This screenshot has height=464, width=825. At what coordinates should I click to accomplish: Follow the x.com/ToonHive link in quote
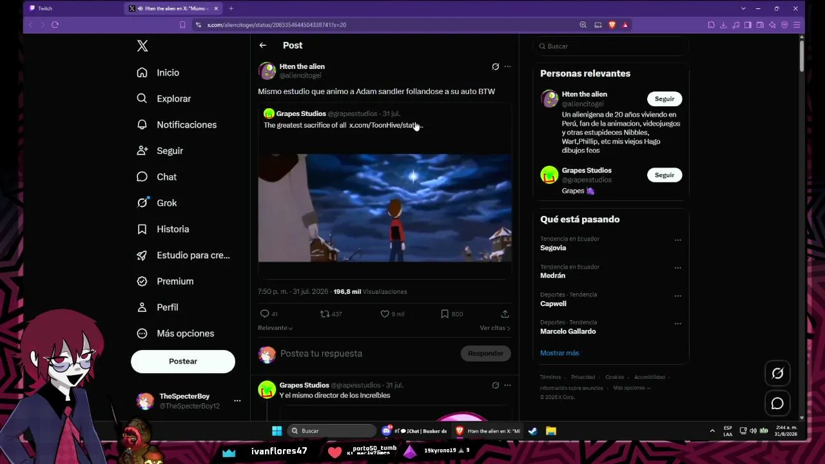pos(385,125)
